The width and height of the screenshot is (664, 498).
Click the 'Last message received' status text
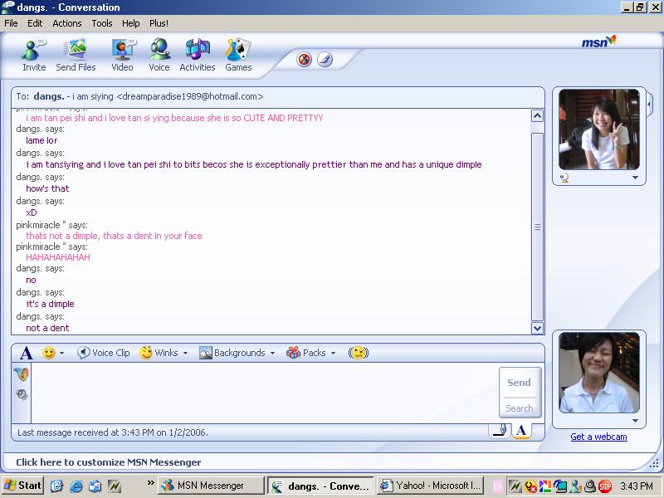(113, 432)
